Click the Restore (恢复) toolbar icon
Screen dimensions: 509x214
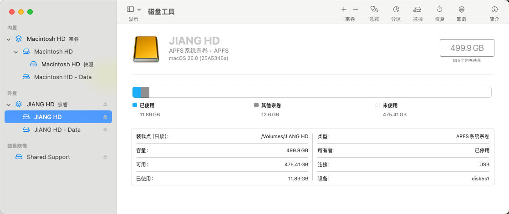pyautogui.click(x=439, y=10)
